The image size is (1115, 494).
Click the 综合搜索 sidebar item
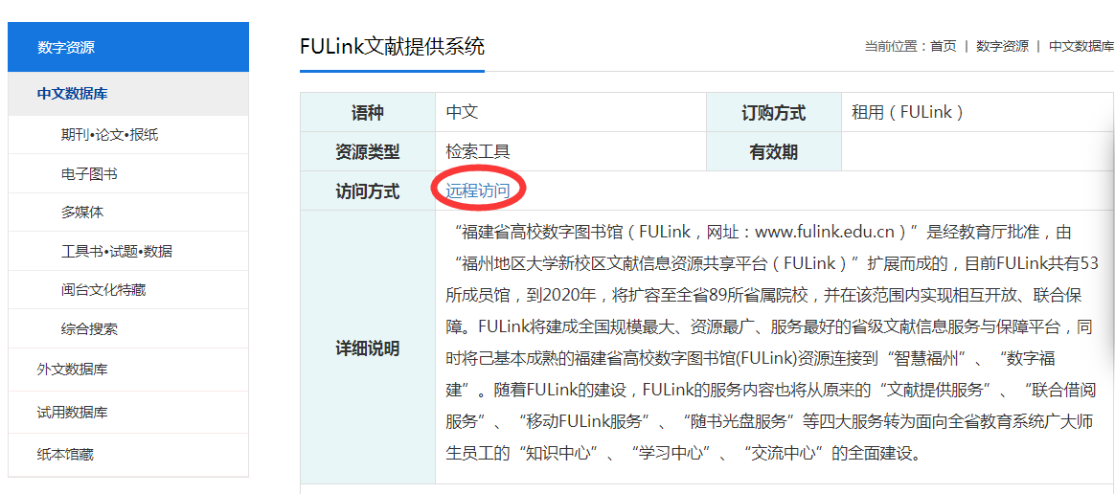pos(89,328)
